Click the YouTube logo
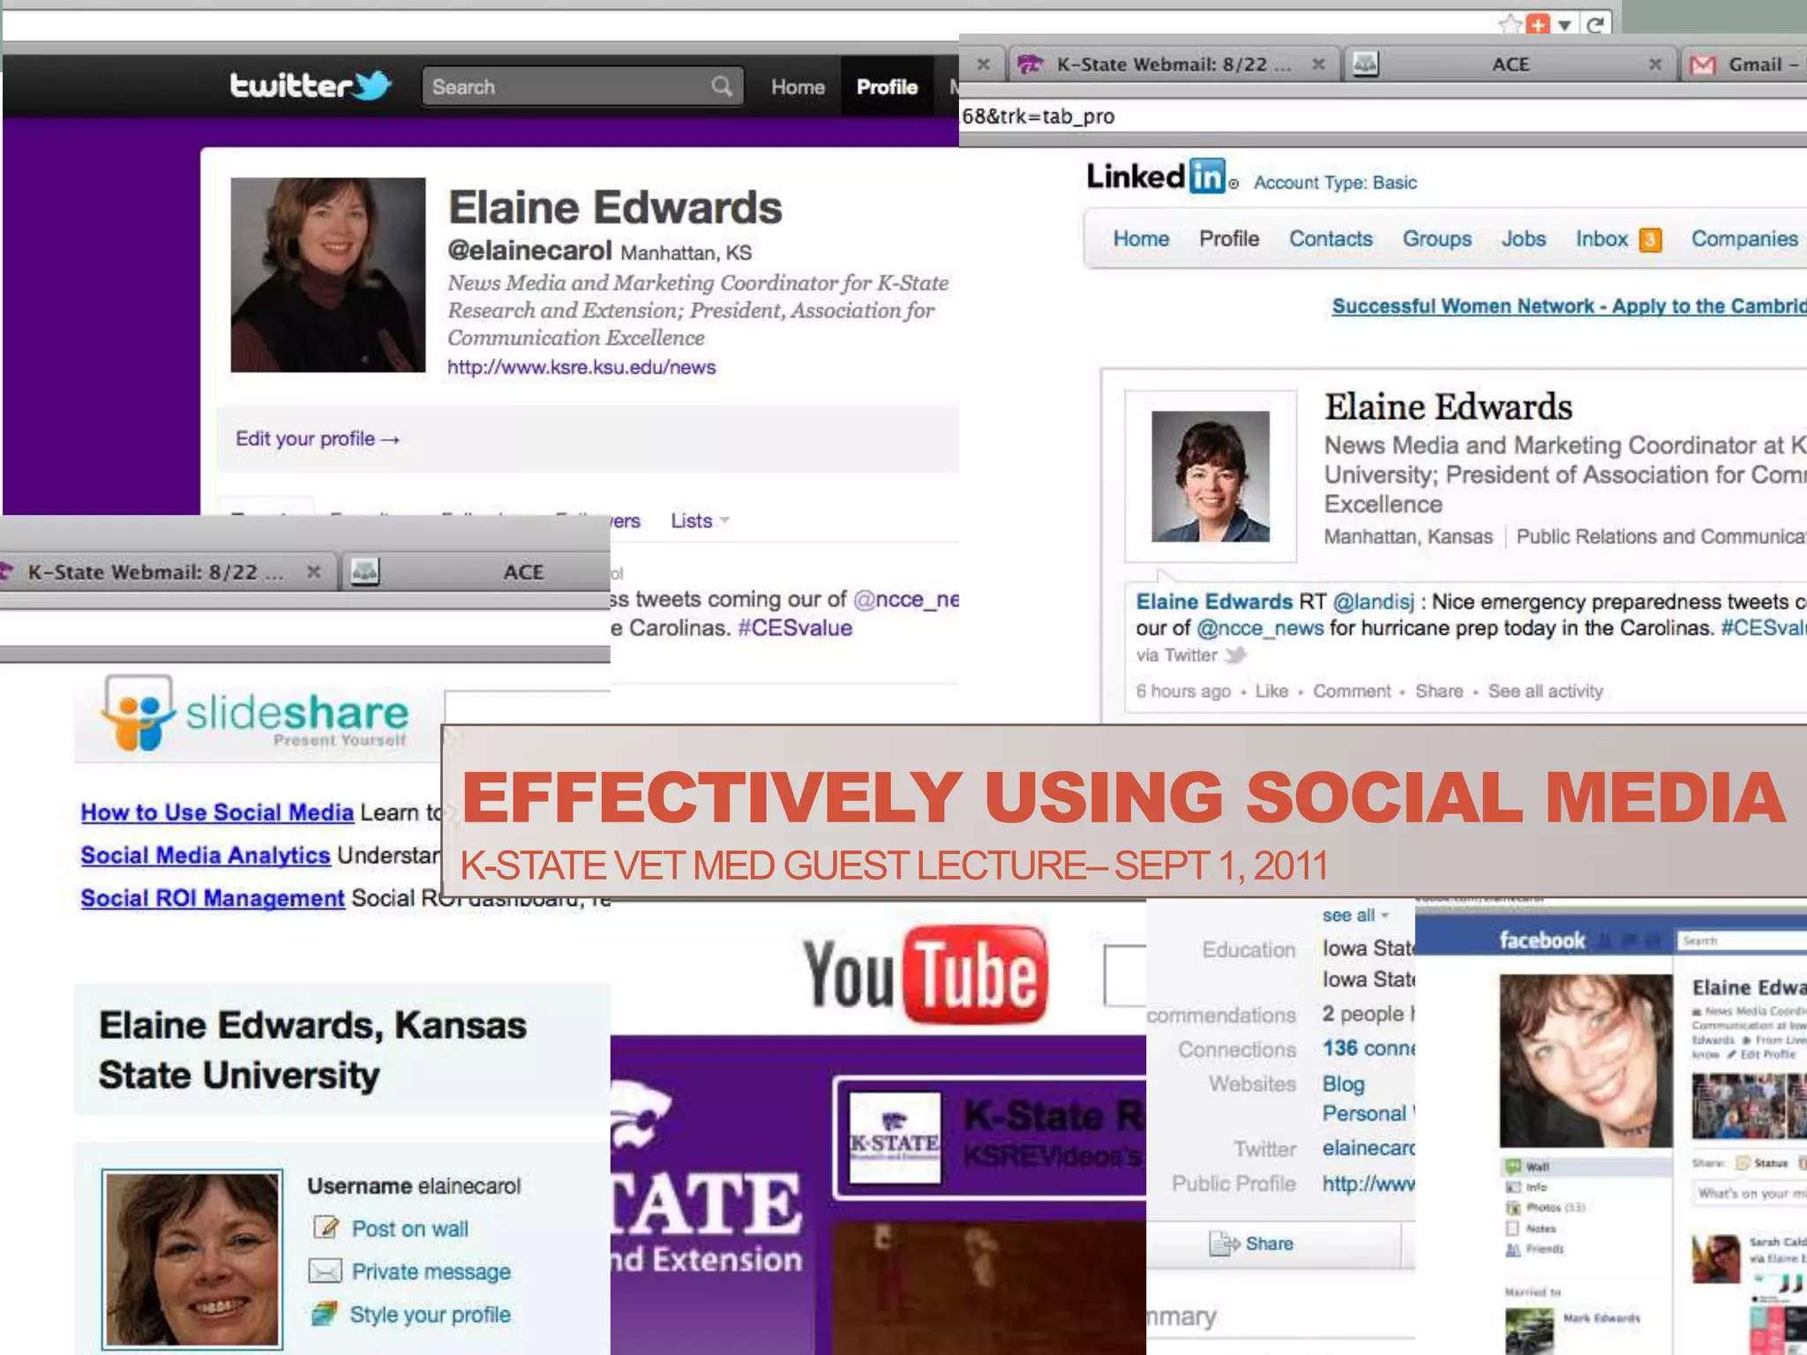Screen dimensions: 1807x1355 [x=925, y=973]
